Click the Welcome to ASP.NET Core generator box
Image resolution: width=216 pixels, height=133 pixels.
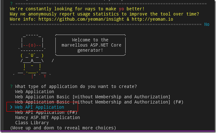coord(91,45)
